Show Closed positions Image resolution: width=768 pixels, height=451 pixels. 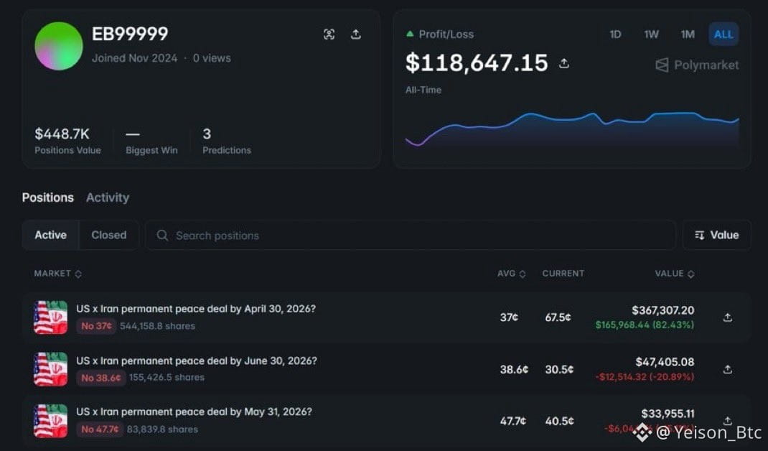[x=108, y=236]
